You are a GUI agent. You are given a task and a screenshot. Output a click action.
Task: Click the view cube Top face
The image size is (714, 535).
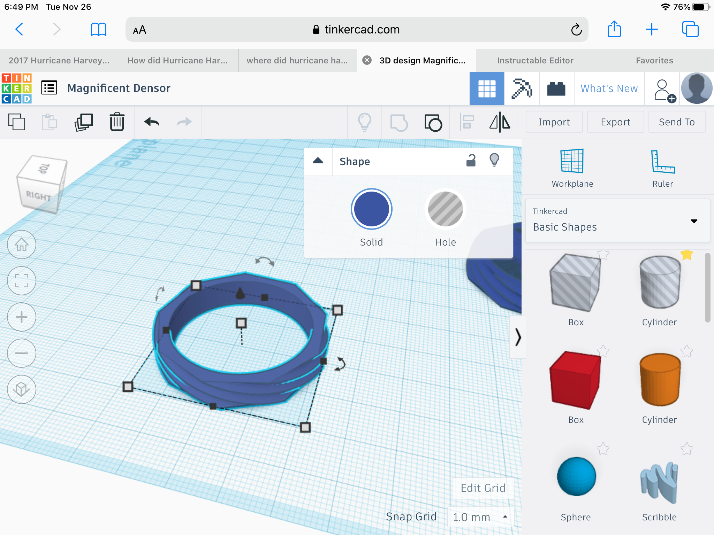(x=44, y=169)
